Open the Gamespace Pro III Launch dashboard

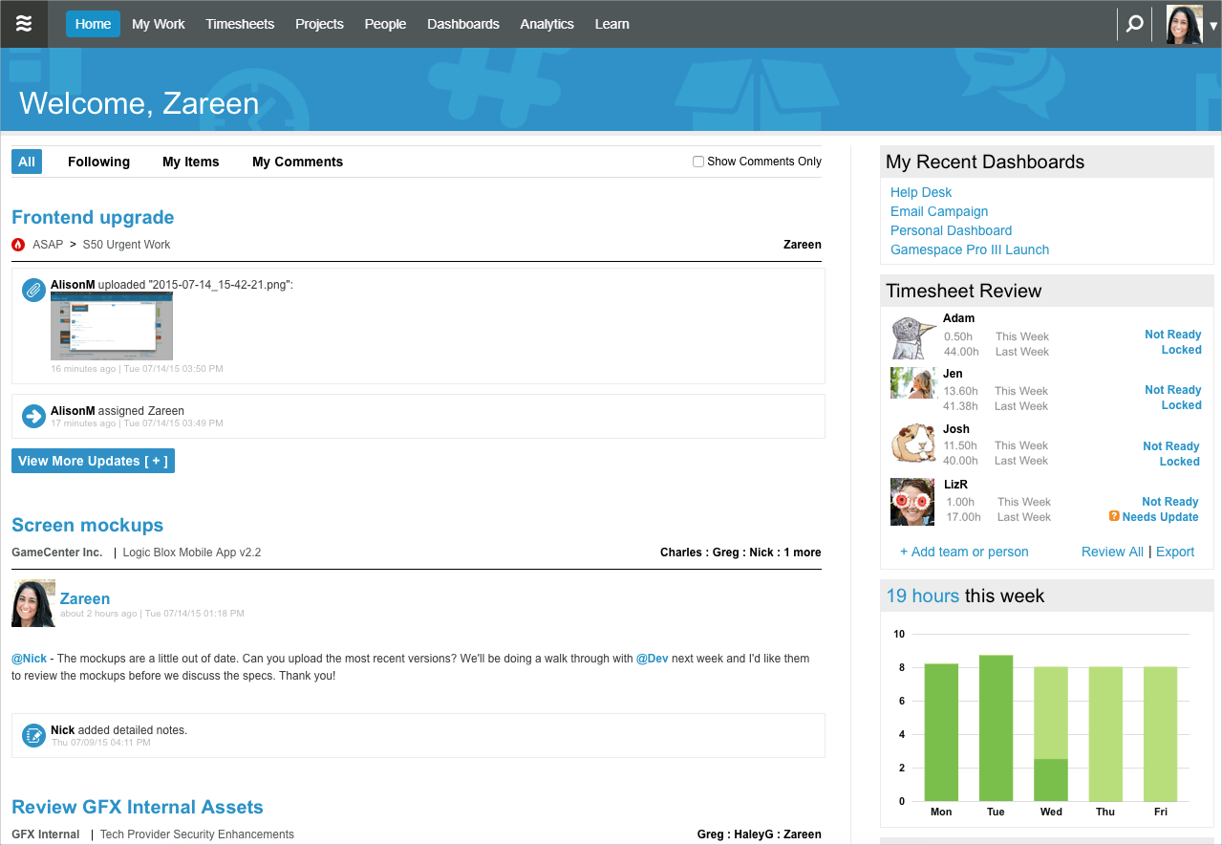point(969,249)
